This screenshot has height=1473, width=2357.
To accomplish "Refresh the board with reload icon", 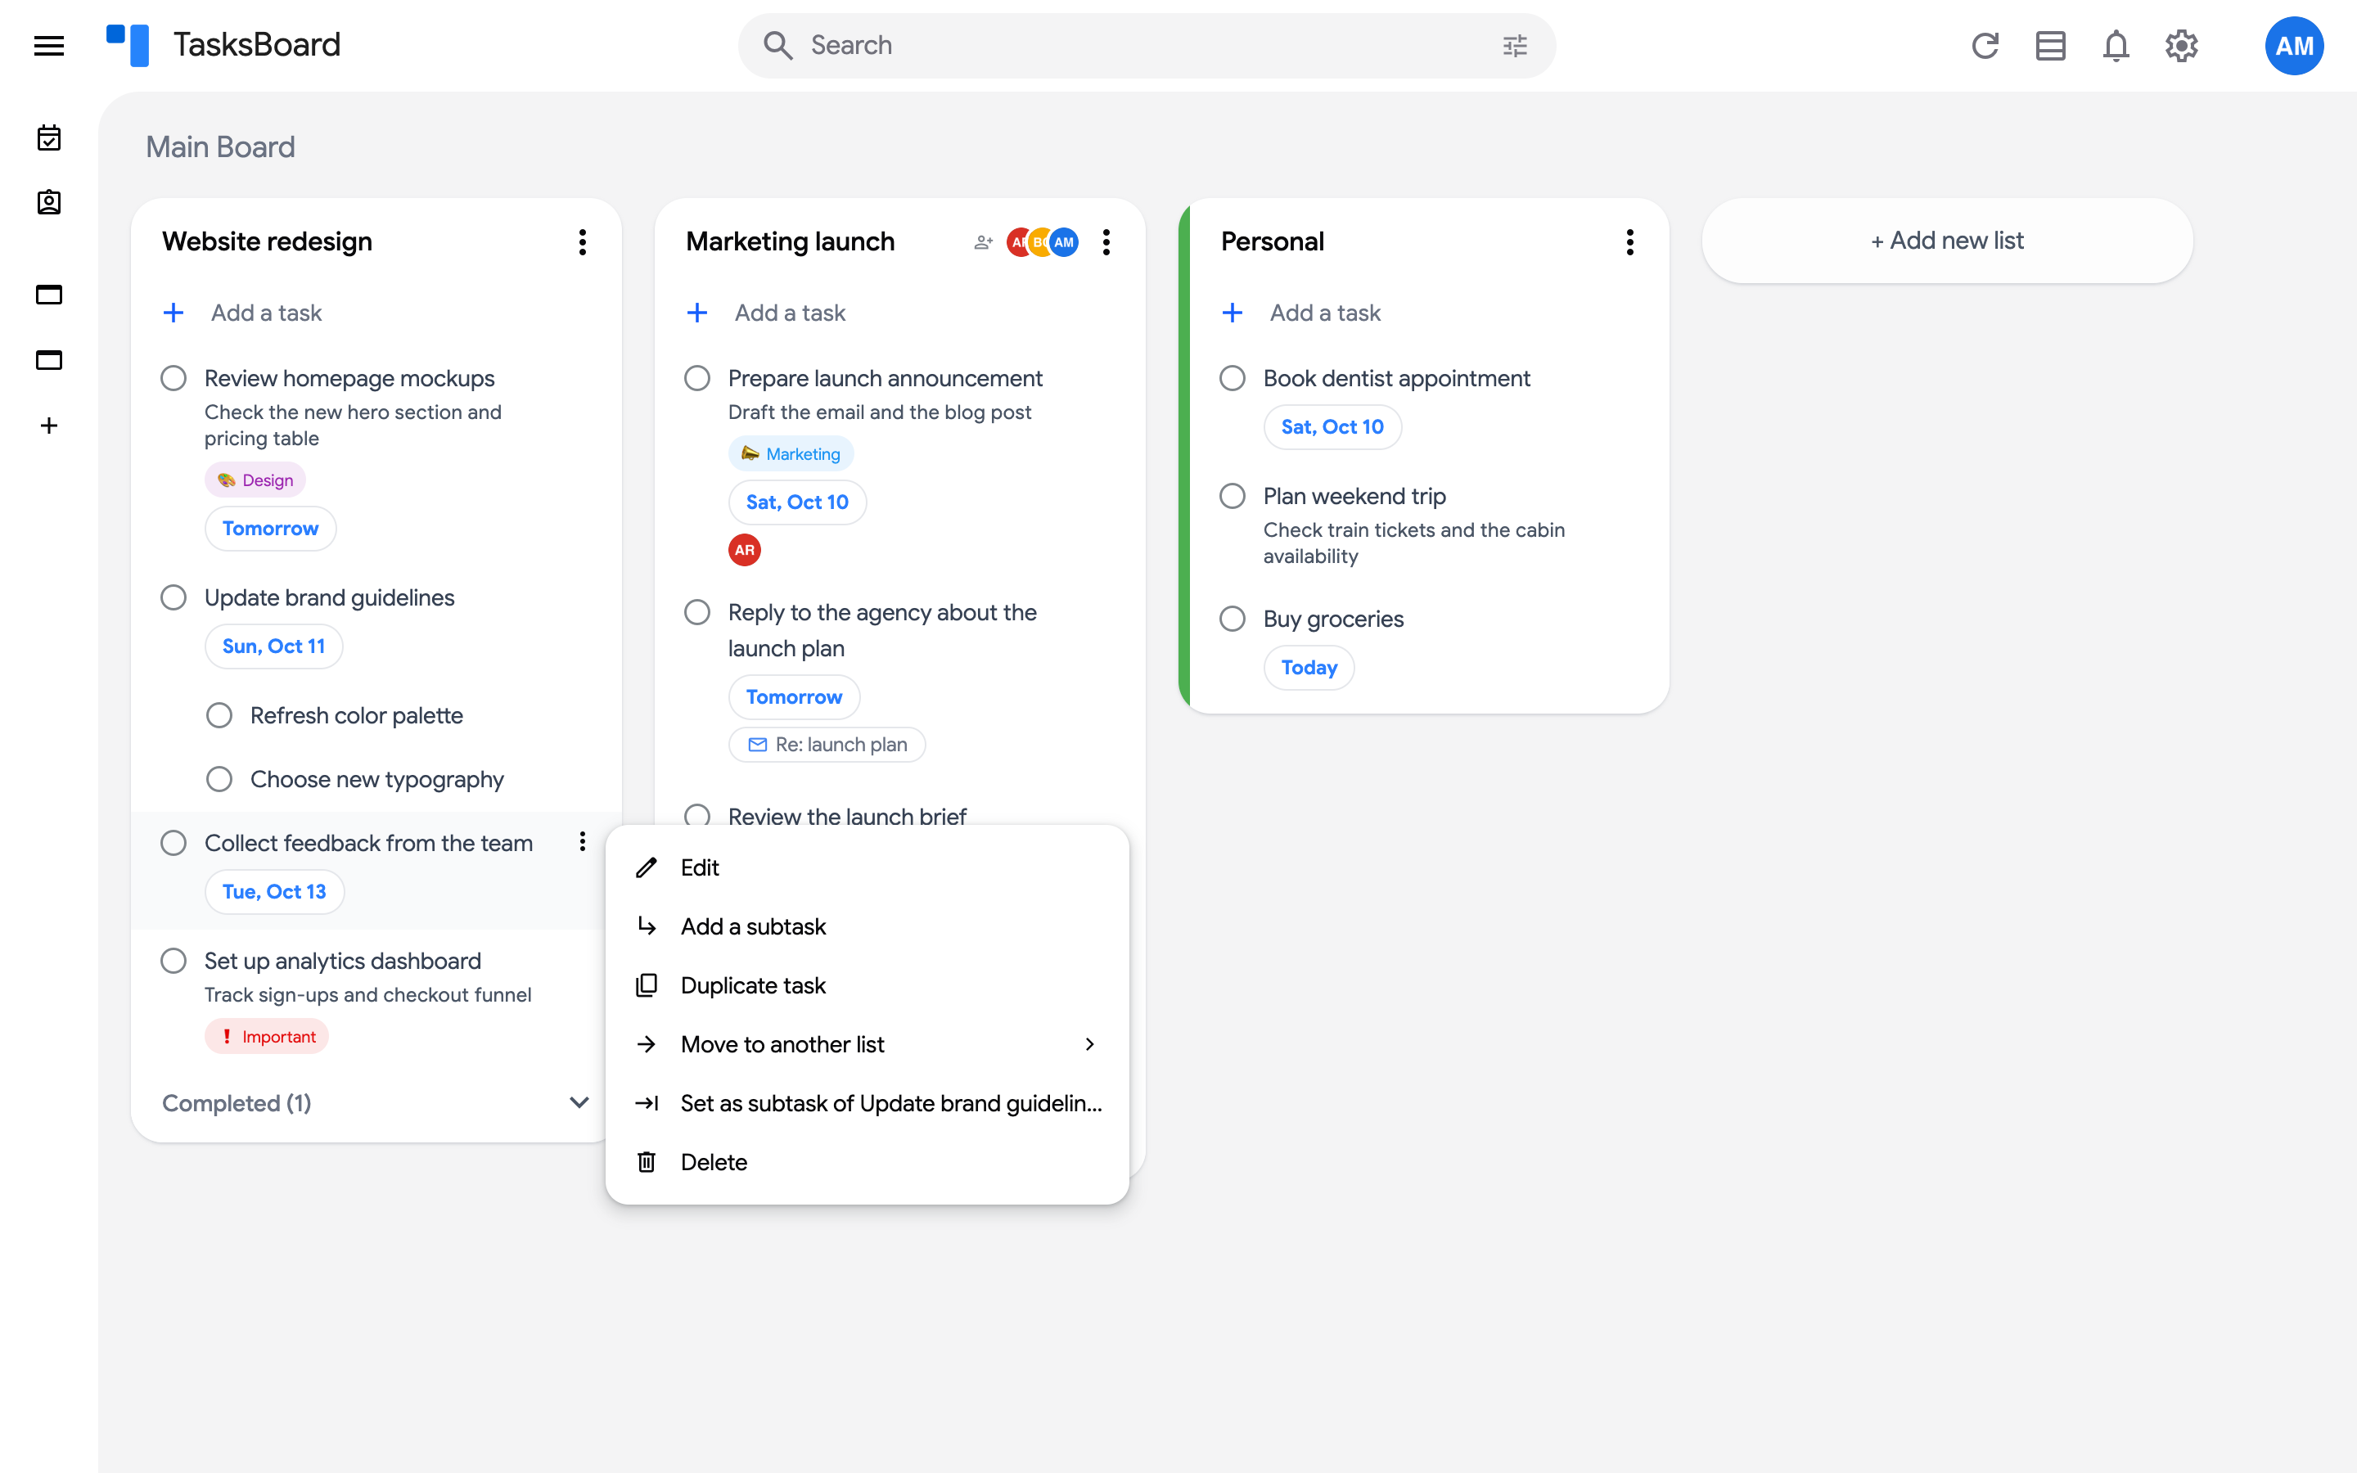I will [x=1985, y=46].
